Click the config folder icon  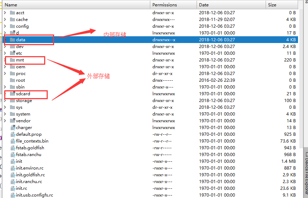(x=12, y=26)
